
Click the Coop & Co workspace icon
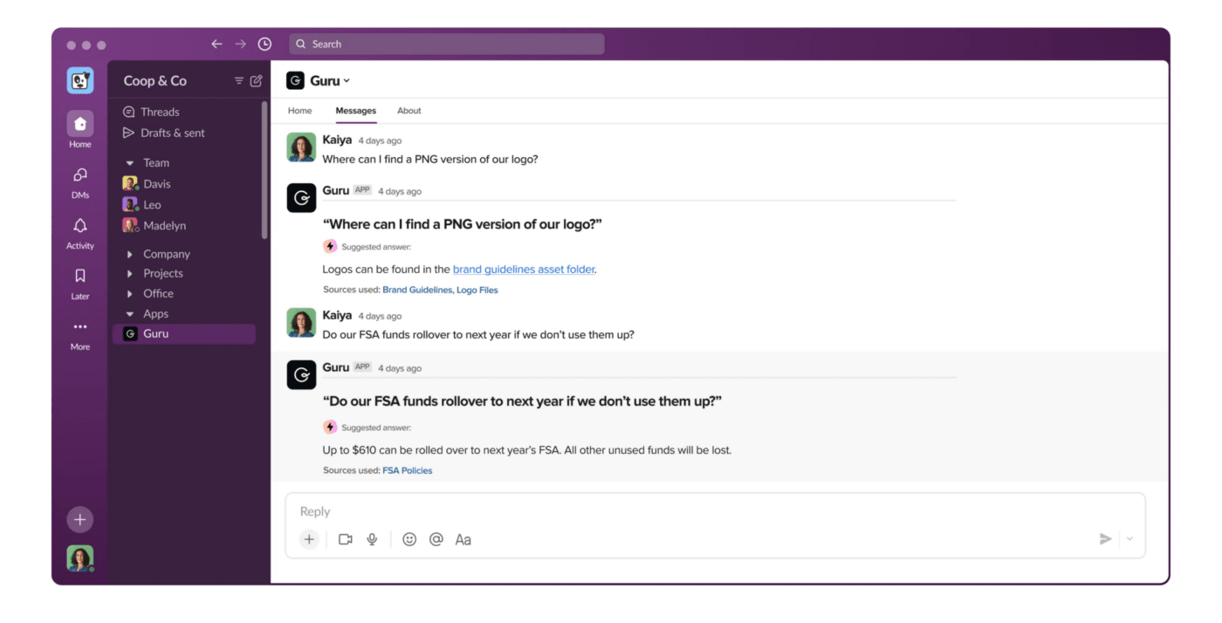coord(80,81)
